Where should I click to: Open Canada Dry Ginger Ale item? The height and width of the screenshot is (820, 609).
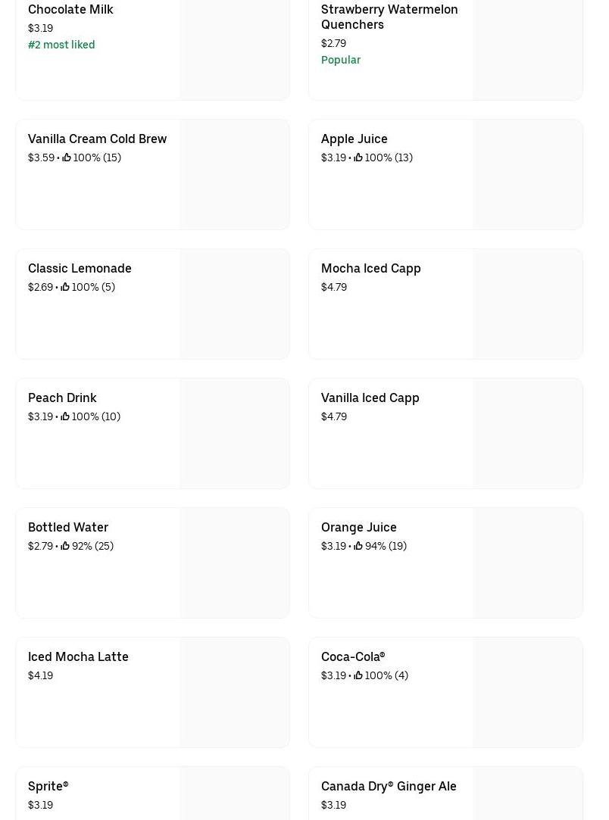pyautogui.click(x=389, y=786)
